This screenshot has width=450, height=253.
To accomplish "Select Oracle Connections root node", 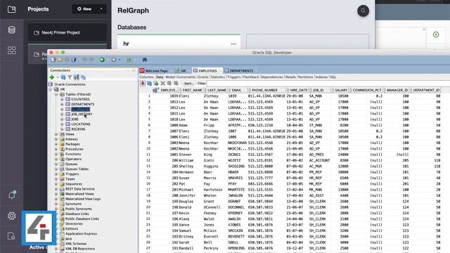I will pyautogui.click(x=70, y=84).
